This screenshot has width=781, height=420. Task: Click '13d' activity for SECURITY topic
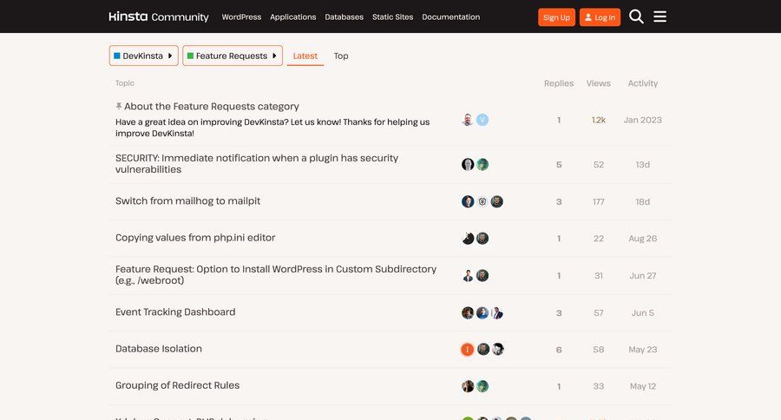pos(642,164)
